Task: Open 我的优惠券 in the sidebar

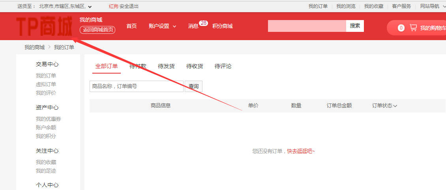Action: click(48, 119)
